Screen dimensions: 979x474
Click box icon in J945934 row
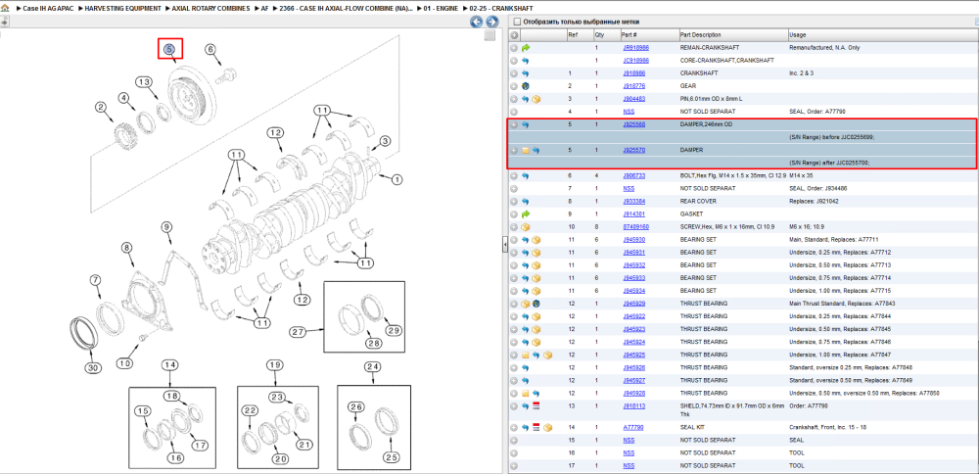click(x=536, y=291)
